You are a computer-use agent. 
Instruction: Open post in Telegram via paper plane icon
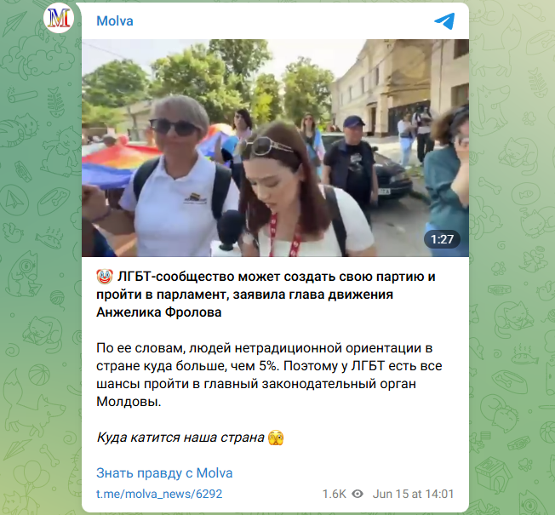[x=444, y=21]
